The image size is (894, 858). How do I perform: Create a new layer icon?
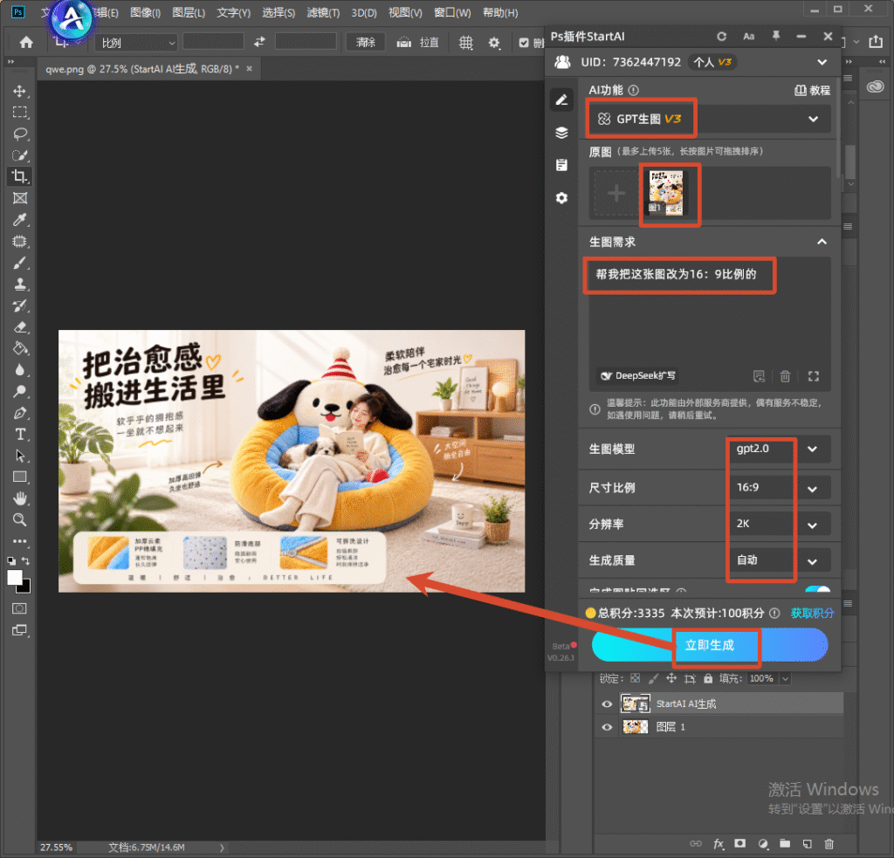click(808, 843)
